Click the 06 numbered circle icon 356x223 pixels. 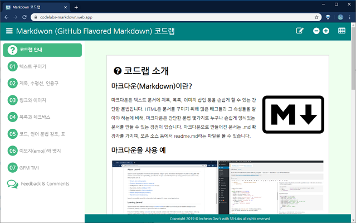[x=12, y=151]
